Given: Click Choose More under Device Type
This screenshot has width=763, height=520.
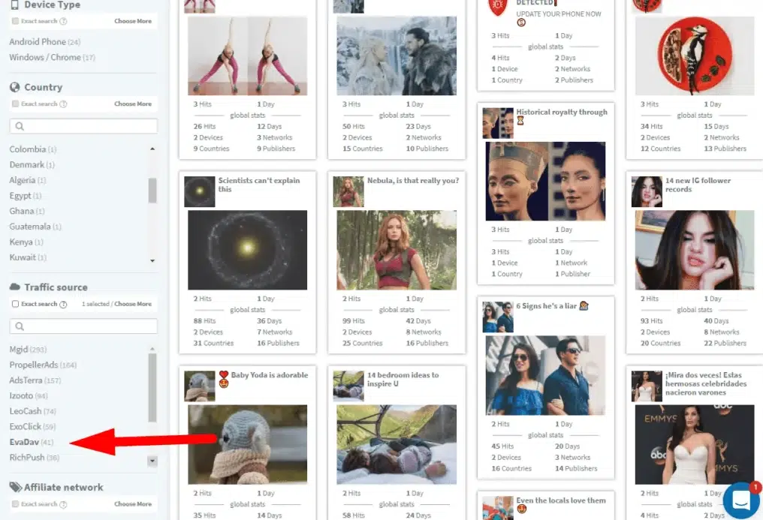Looking at the screenshot, I should 133,22.
